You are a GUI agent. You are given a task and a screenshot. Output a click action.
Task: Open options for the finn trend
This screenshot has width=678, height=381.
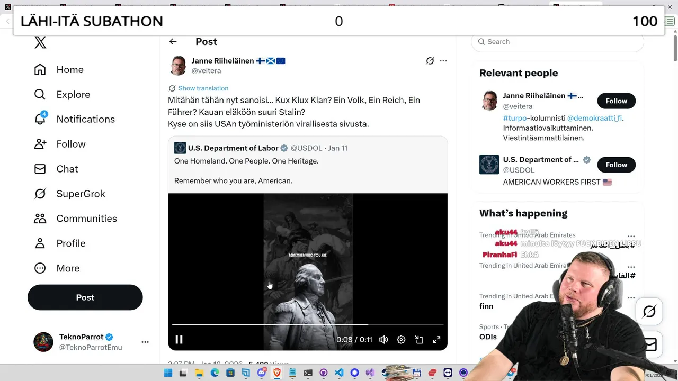point(631,298)
